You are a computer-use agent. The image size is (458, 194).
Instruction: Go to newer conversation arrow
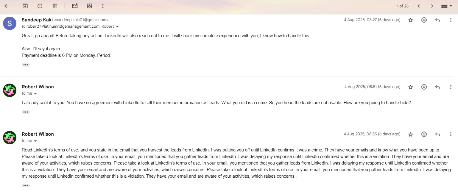[419, 6]
